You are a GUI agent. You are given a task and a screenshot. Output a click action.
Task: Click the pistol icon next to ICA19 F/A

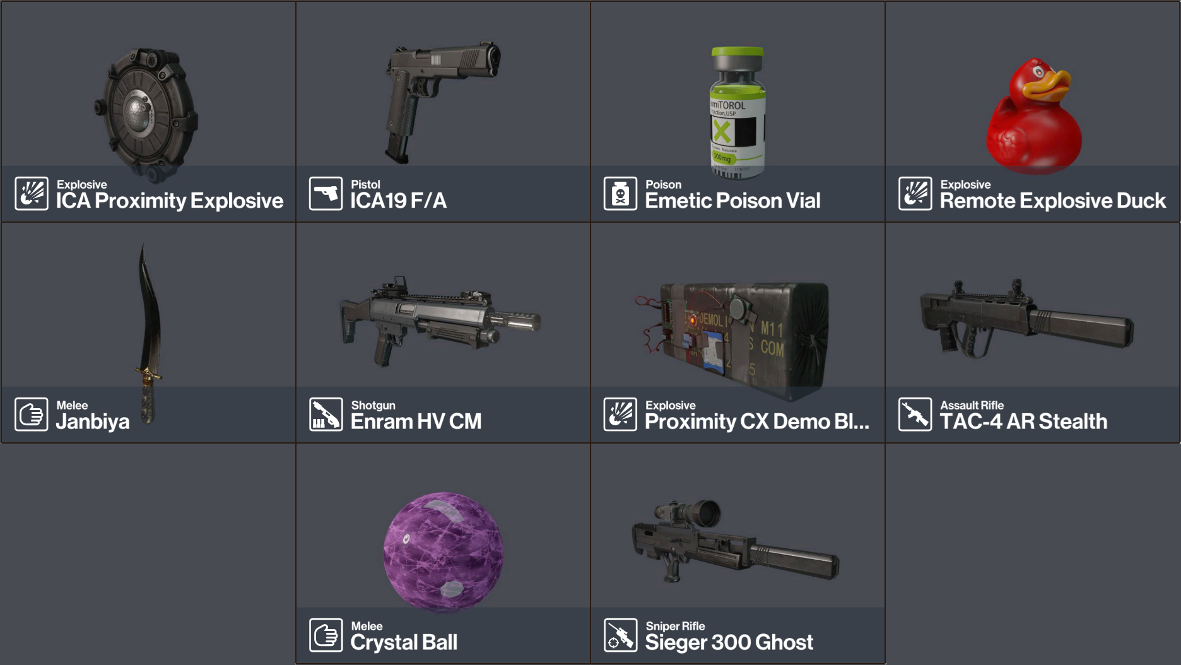tap(326, 193)
